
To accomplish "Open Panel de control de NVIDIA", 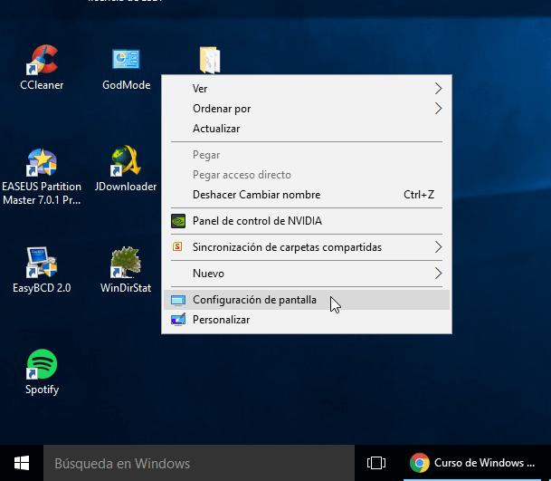I will [307, 221].
